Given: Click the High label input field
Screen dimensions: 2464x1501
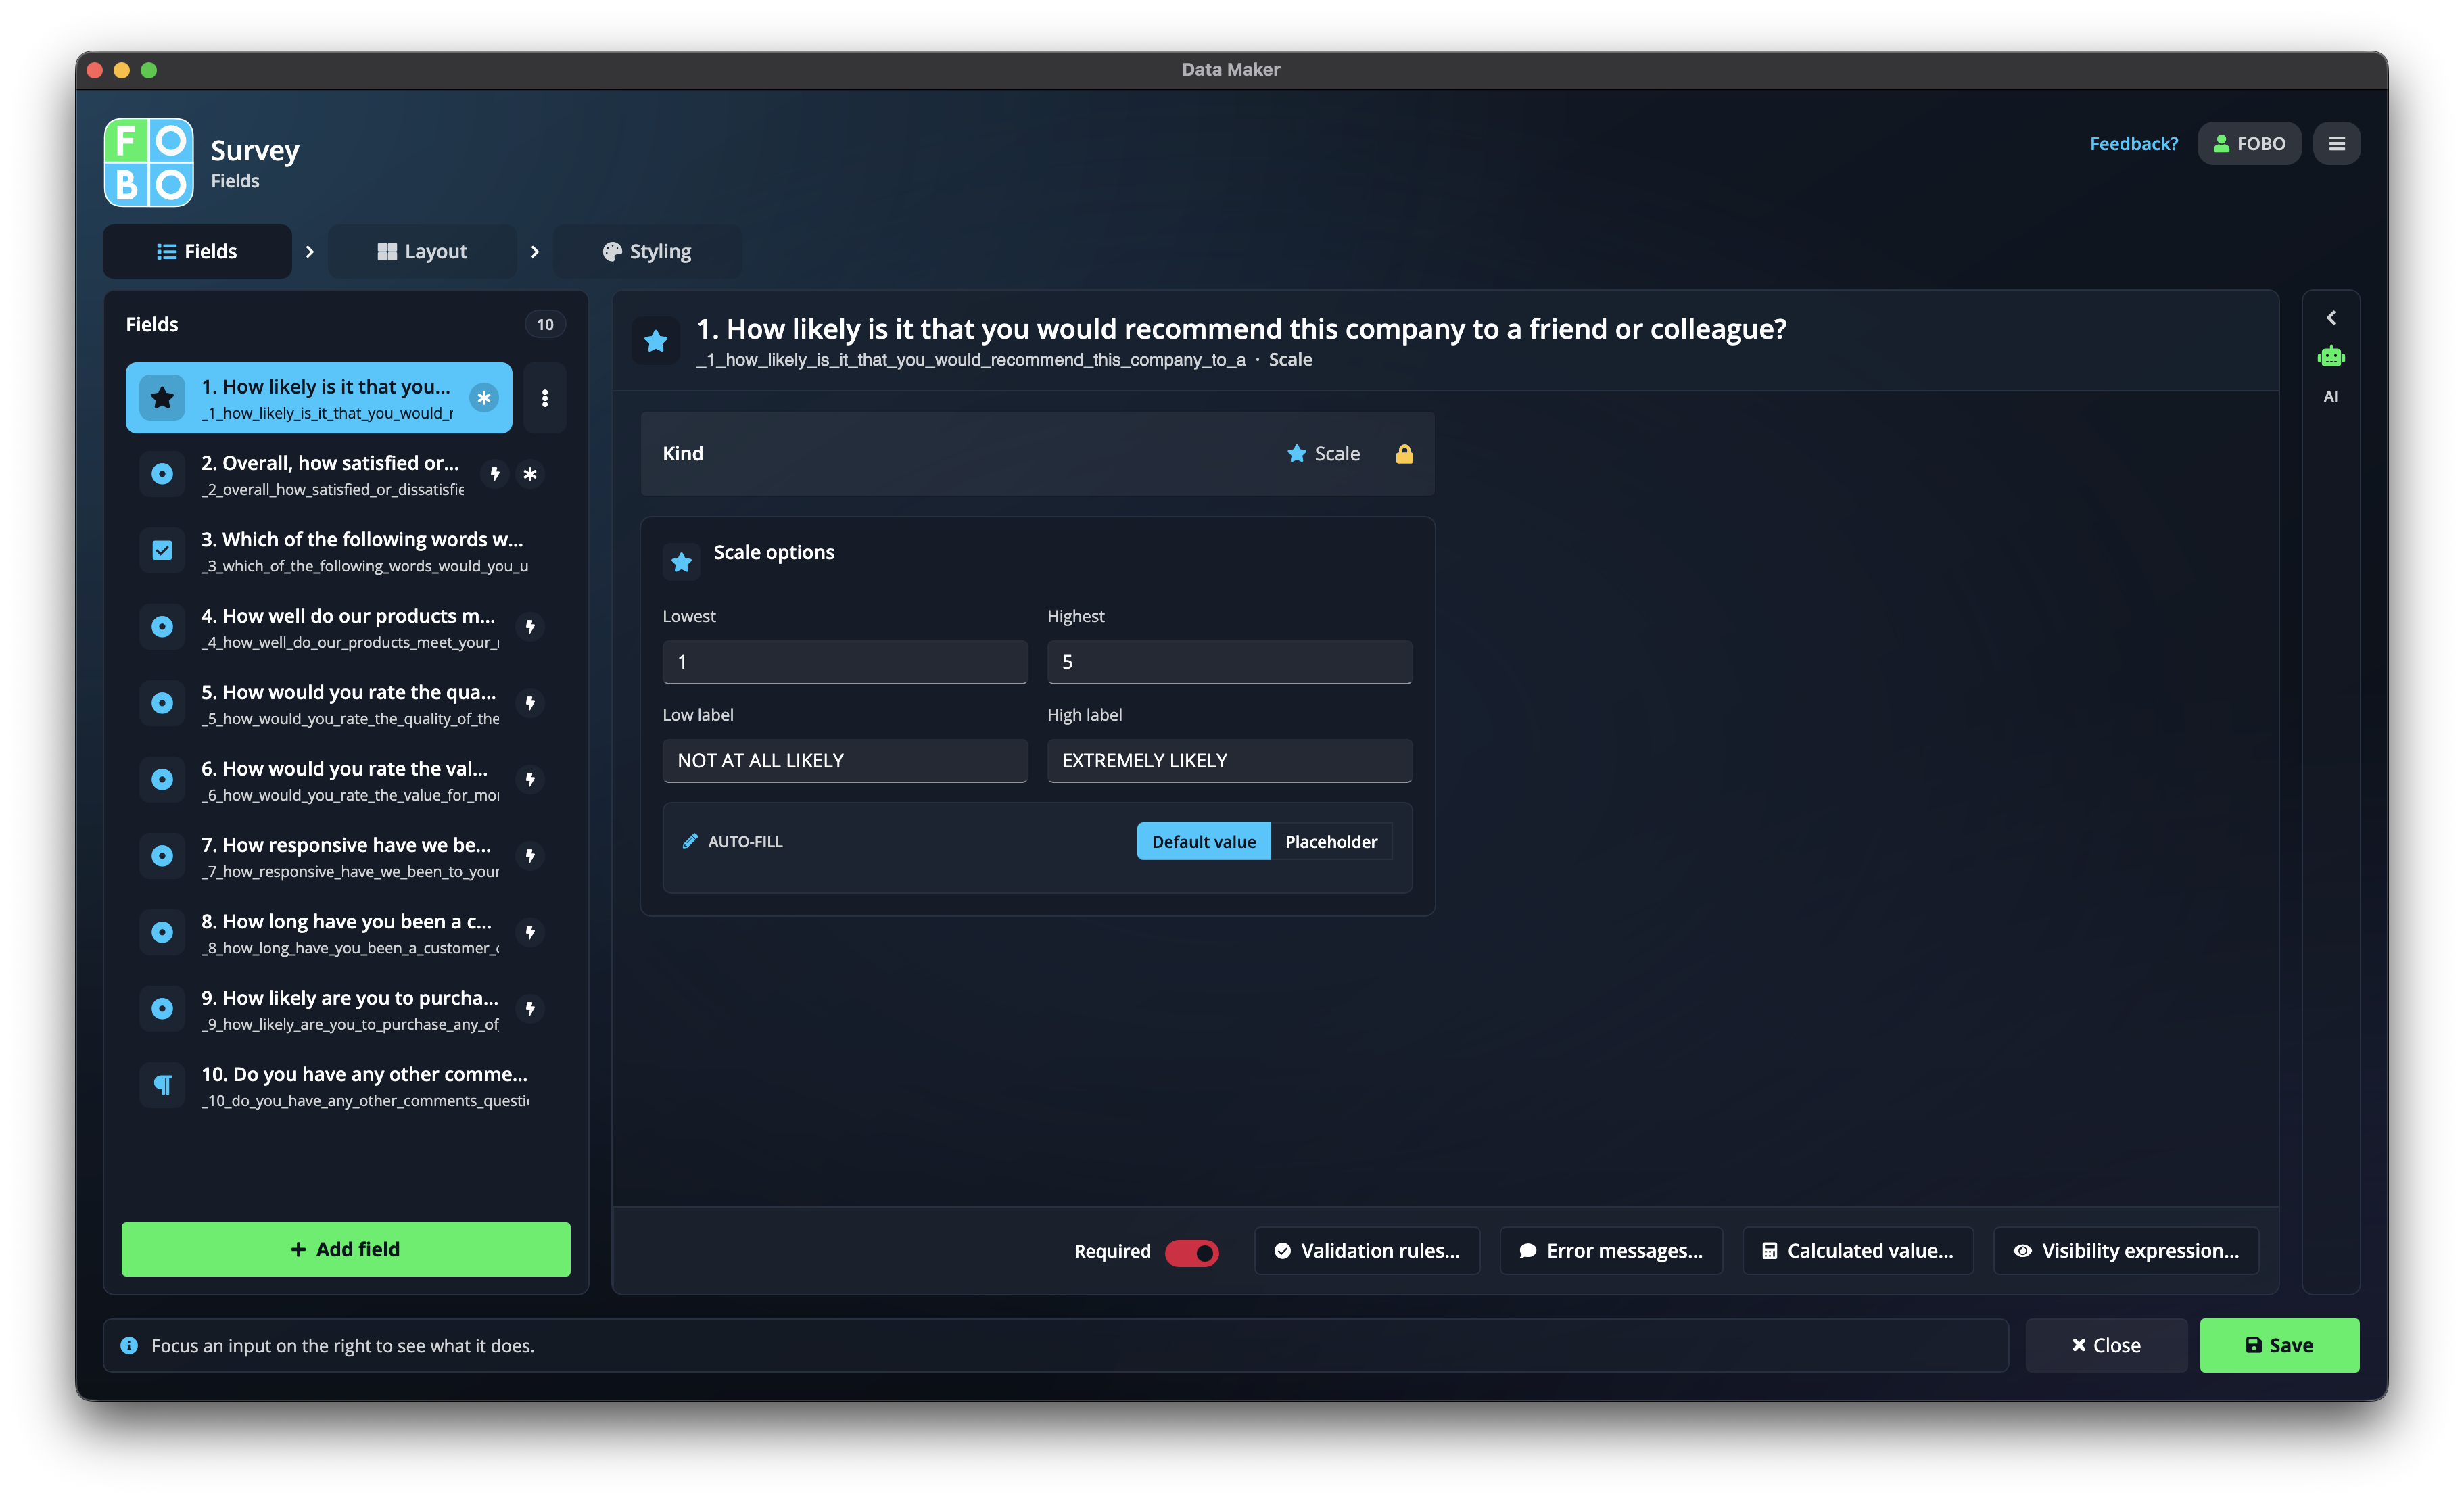Looking at the screenshot, I should point(1229,761).
